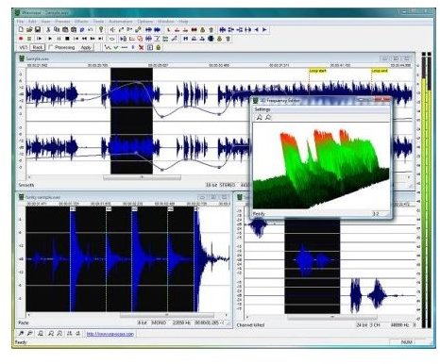The width and height of the screenshot is (440, 364).
Task: Stop playback with the square stop button
Action: click(x=67, y=39)
